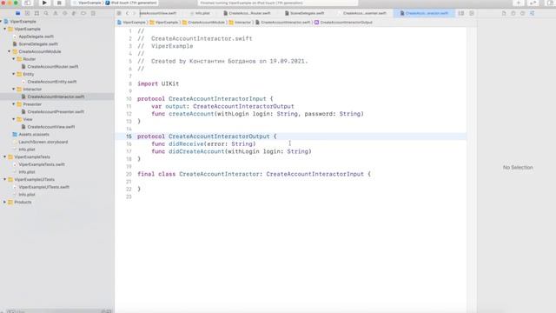
Task: Open the Project navigator
Action: tap(17, 13)
